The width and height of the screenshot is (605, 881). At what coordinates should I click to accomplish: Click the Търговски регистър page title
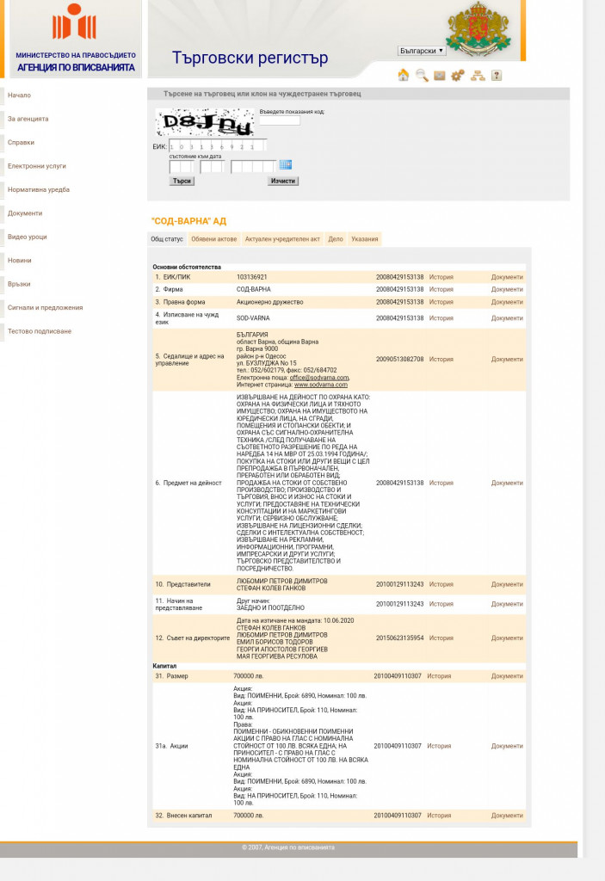(250, 58)
